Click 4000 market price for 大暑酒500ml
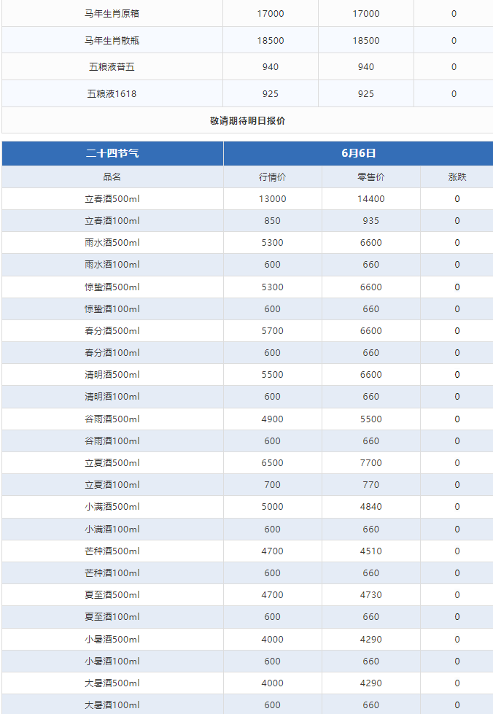This screenshot has width=493, height=714. pyautogui.click(x=272, y=683)
